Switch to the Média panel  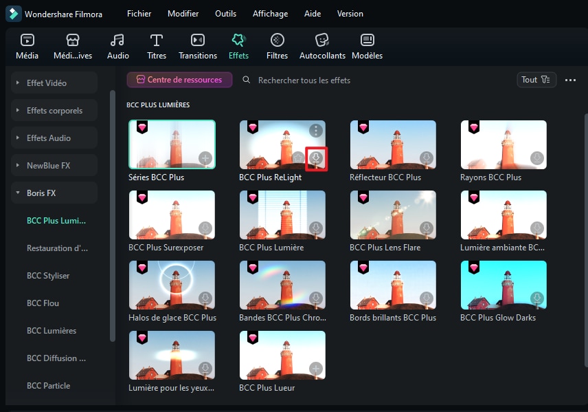point(27,47)
